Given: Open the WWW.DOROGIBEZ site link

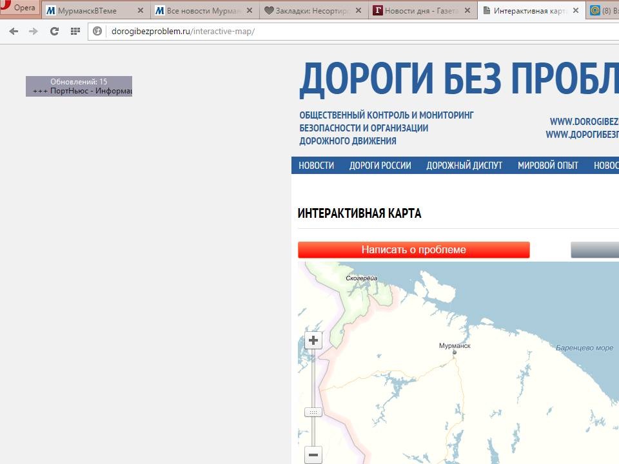Looking at the screenshot, I should pyautogui.click(x=584, y=122).
